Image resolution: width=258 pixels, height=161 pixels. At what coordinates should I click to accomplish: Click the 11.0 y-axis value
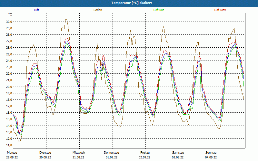9,145
